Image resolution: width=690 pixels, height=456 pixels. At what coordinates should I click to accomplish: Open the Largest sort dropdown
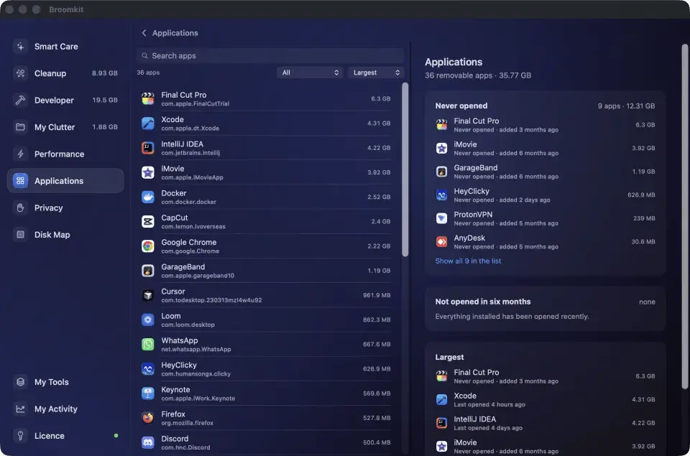click(x=376, y=73)
